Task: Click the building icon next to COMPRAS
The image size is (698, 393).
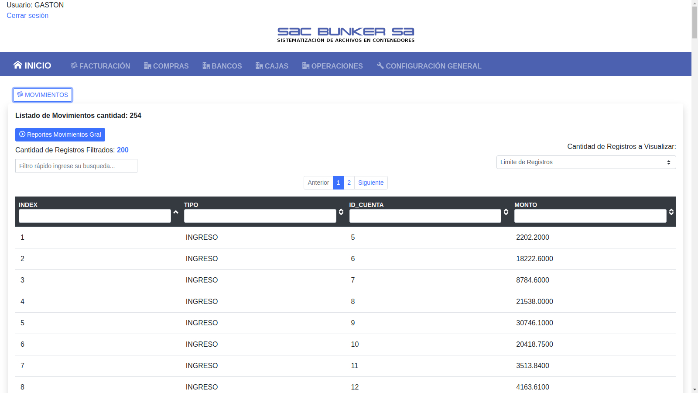Action: [x=147, y=66]
